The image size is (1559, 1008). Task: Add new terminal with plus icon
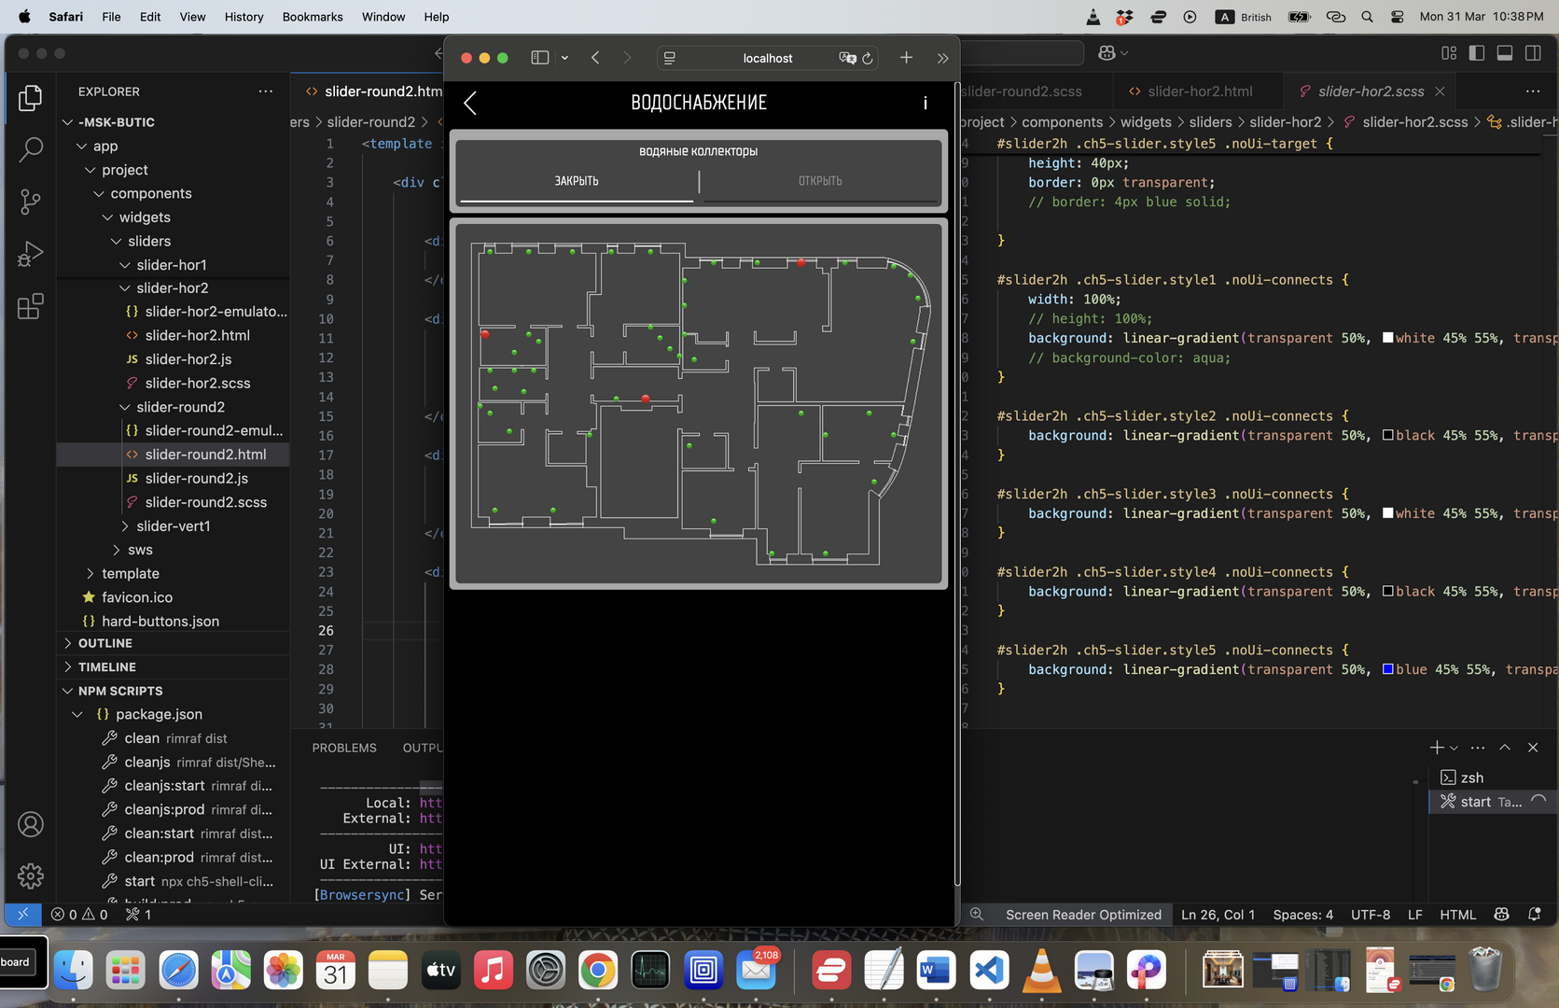pos(1437,748)
